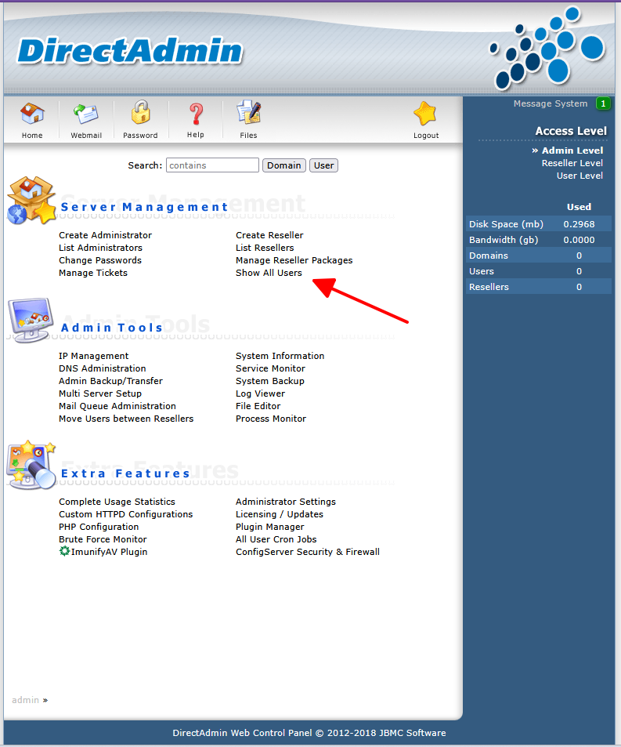
Task: Open the Help question mark icon
Action: coord(196,114)
